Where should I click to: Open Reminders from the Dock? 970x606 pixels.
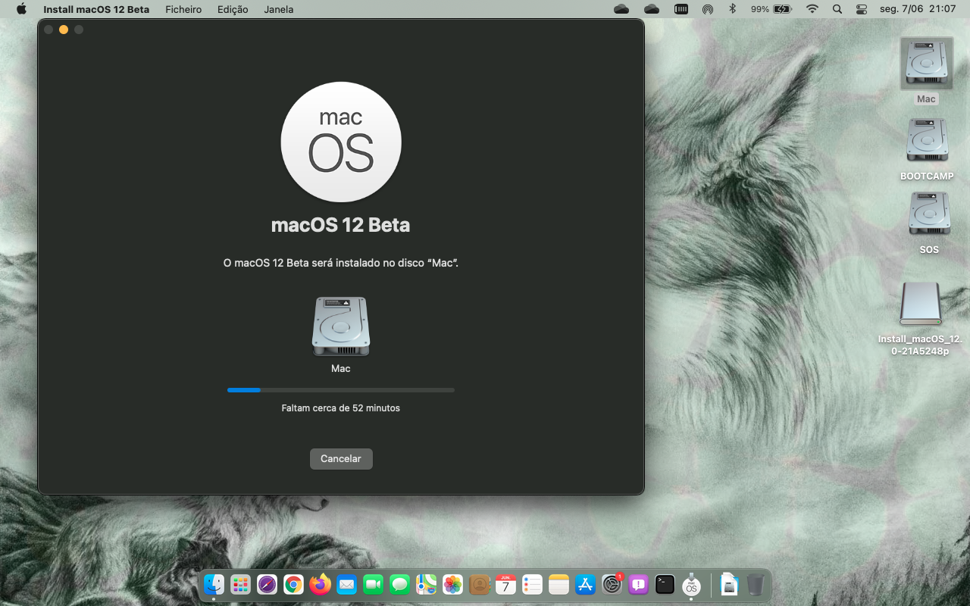[x=533, y=584]
